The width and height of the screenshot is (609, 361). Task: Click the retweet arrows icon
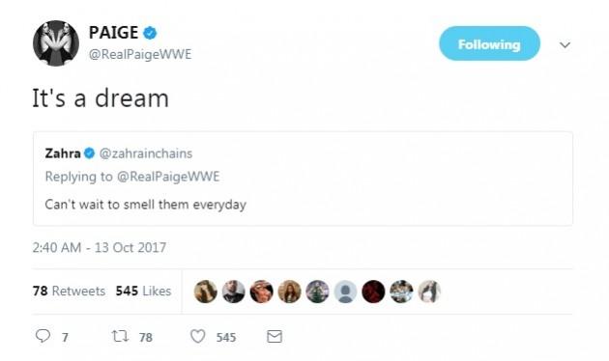(x=120, y=336)
